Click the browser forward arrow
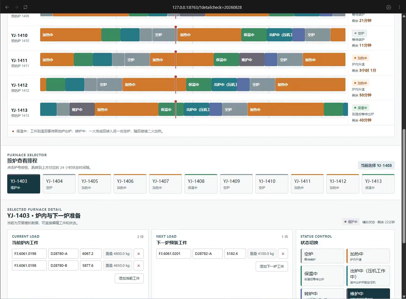The height and width of the screenshot is (299, 406). [x=16, y=7]
